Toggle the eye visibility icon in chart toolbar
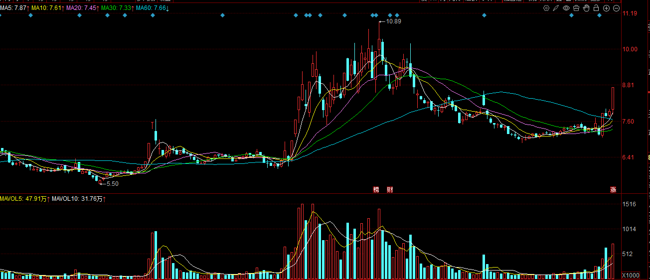This screenshot has height=280, width=650. pos(566,8)
